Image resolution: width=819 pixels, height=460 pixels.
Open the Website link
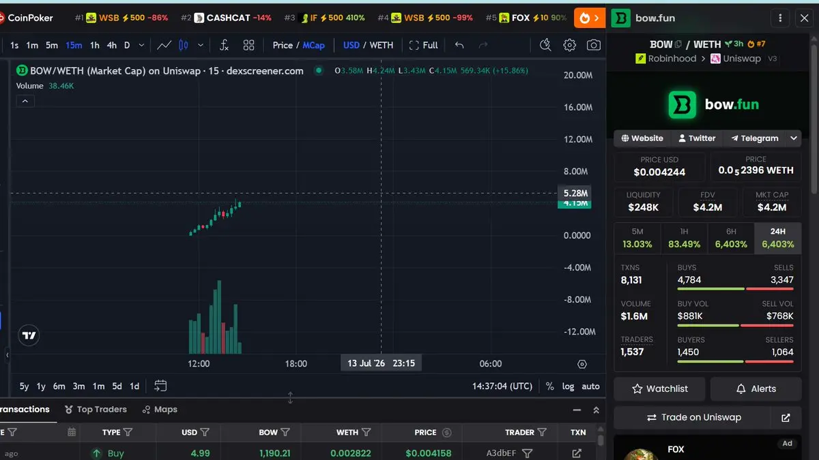coord(642,138)
